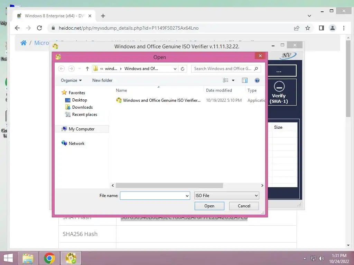Click the NV logo in Verifier window
This screenshot has width=354, height=265.
(x=288, y=56)
